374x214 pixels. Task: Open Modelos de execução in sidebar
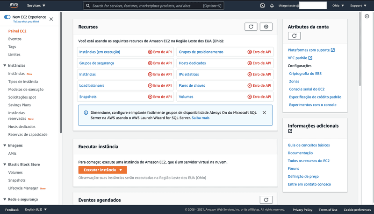click(x=26, y=90)
